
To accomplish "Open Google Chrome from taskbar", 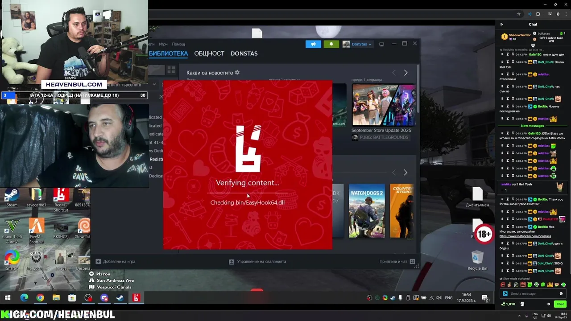I will (40, 298).
